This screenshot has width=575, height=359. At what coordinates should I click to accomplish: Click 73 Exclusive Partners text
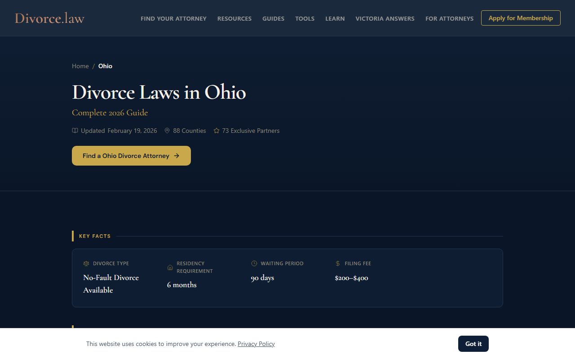click(251, 131)
